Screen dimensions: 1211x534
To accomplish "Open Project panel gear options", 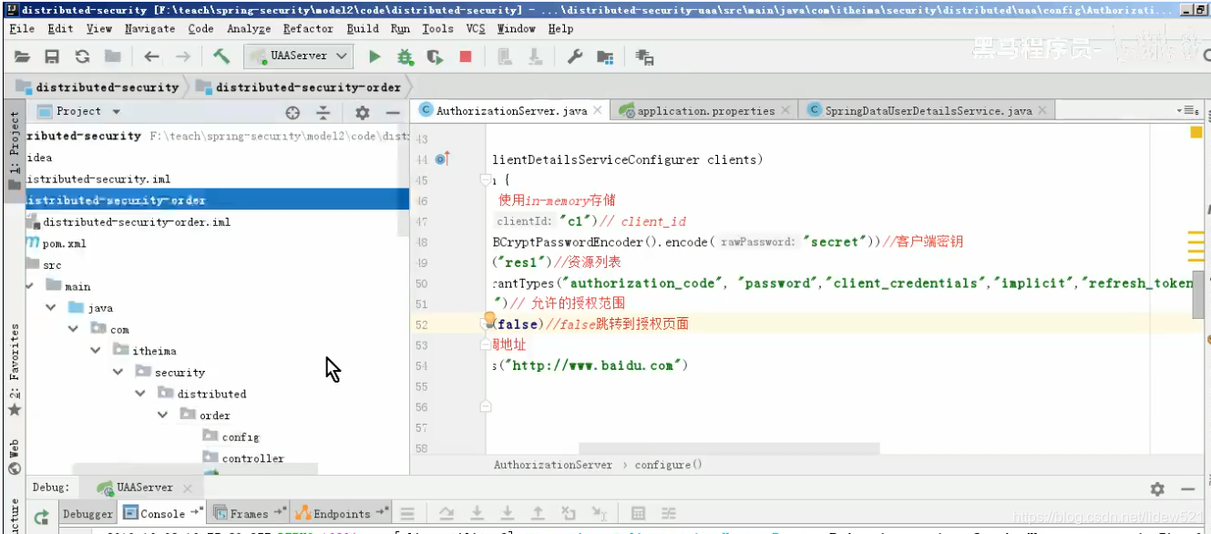I will pos(363,112).
